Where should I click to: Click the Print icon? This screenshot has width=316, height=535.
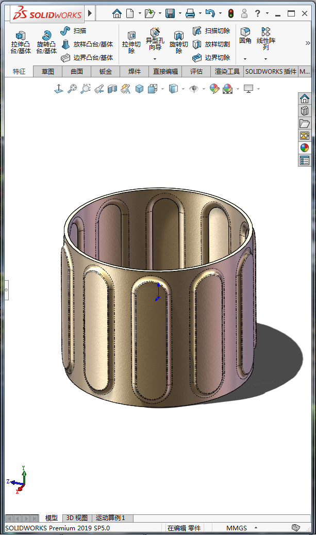190,13
